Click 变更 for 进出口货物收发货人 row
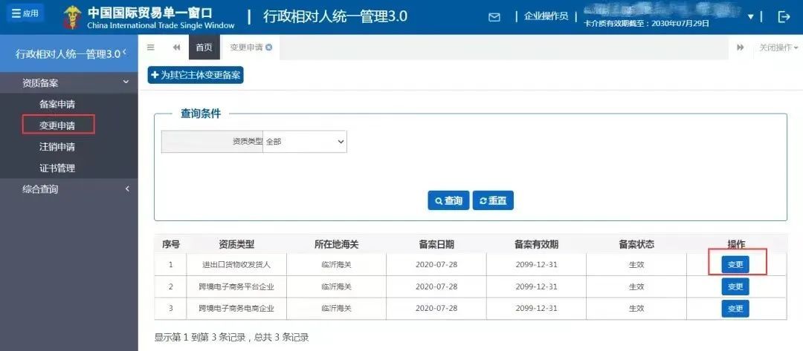The image size is (803, 351). [x=735, y=265]
